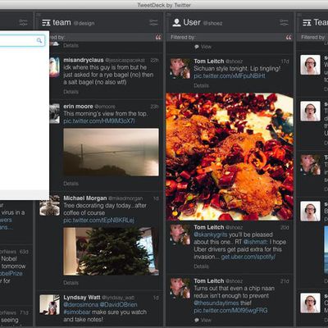
Task: Click Tom Leitch's avatar beside the chip naan tweet
Action: (x=180, y=288)
